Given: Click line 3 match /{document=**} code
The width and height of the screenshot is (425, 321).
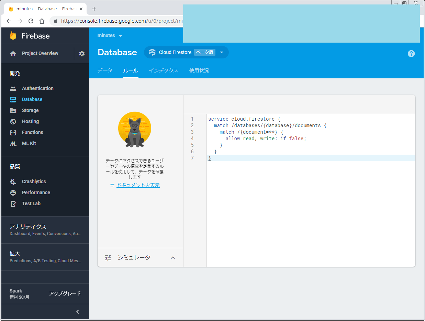Looking at the screenshot, I should point(251,132).
